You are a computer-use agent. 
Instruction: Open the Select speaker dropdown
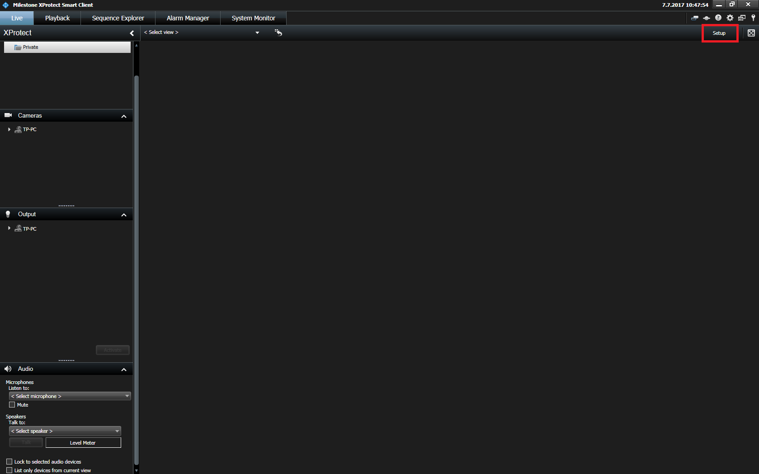coord(65,431)
